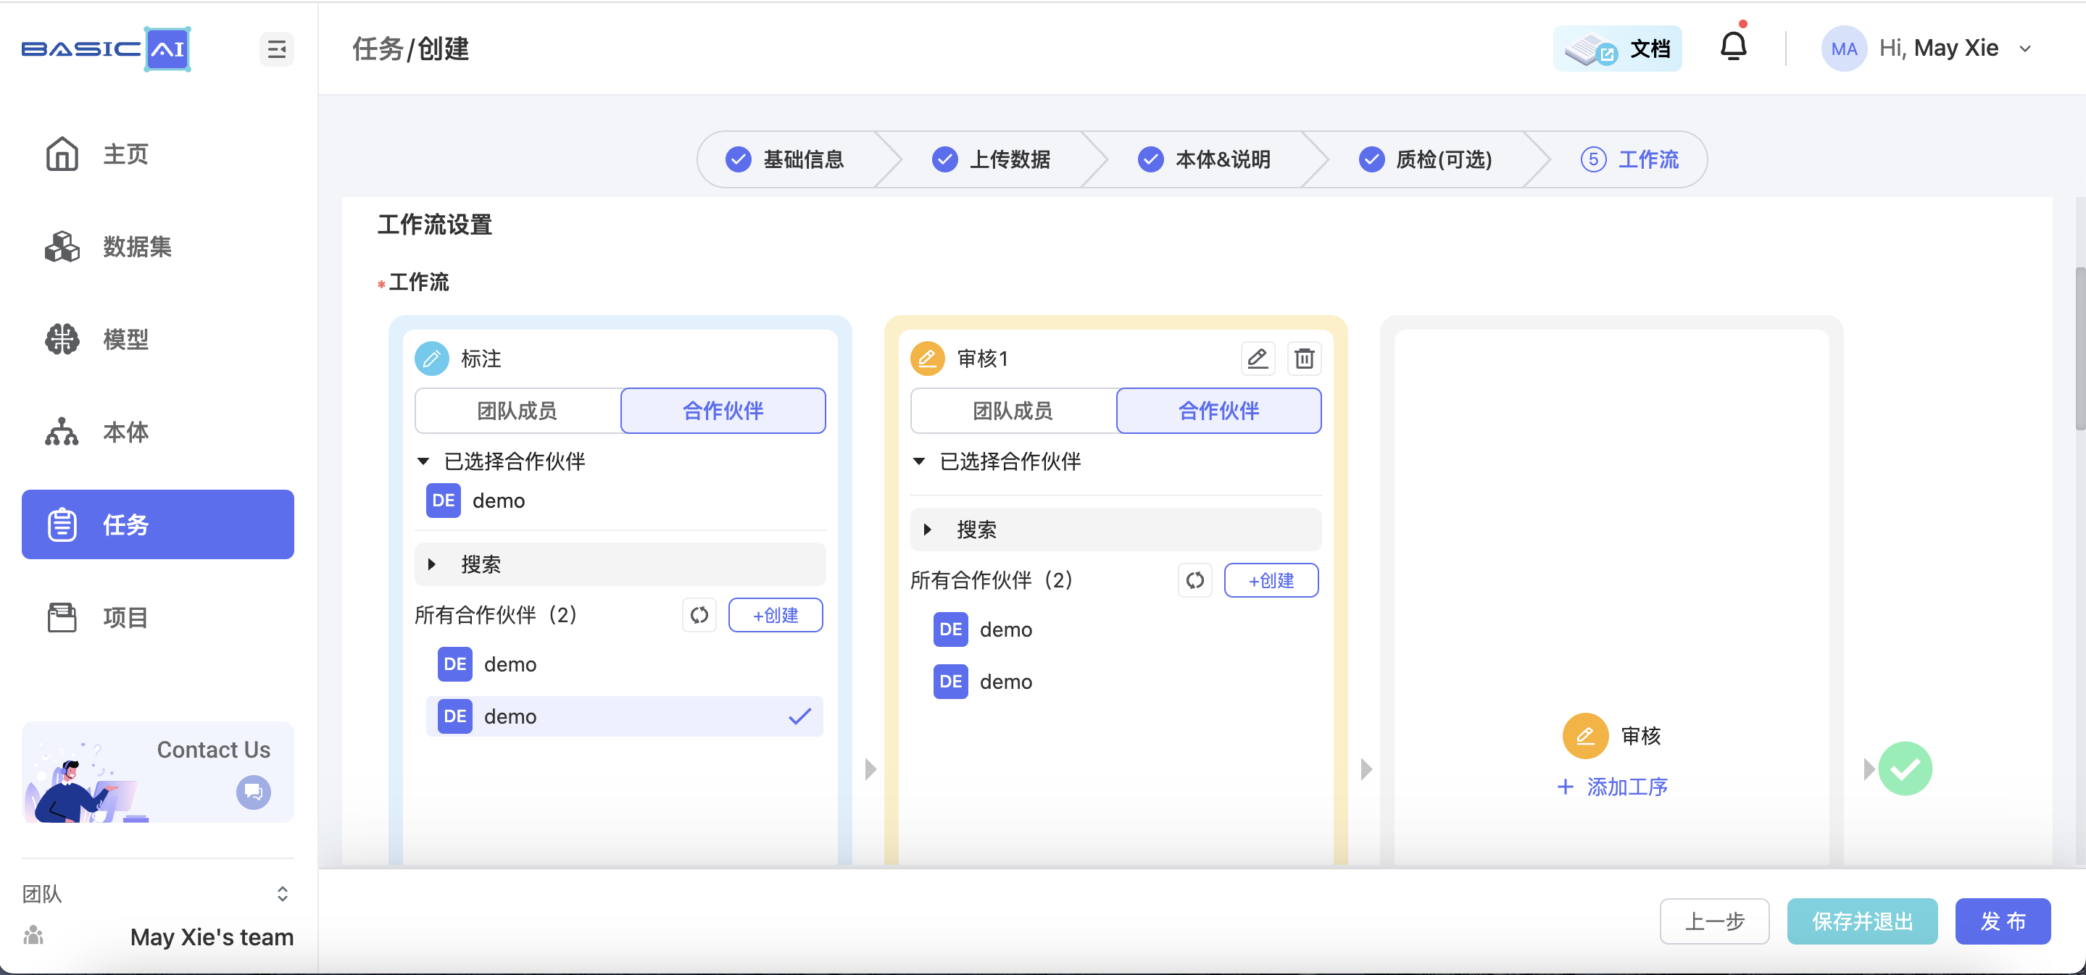Click the brain model icon
This screenshot has height=975, width=2086.
click(x=62, y=339)
